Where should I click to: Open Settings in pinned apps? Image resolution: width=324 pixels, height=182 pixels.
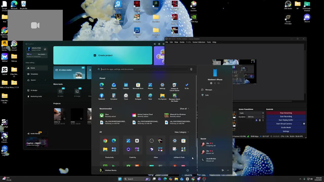pyautogui.click(x=162, y=86)
